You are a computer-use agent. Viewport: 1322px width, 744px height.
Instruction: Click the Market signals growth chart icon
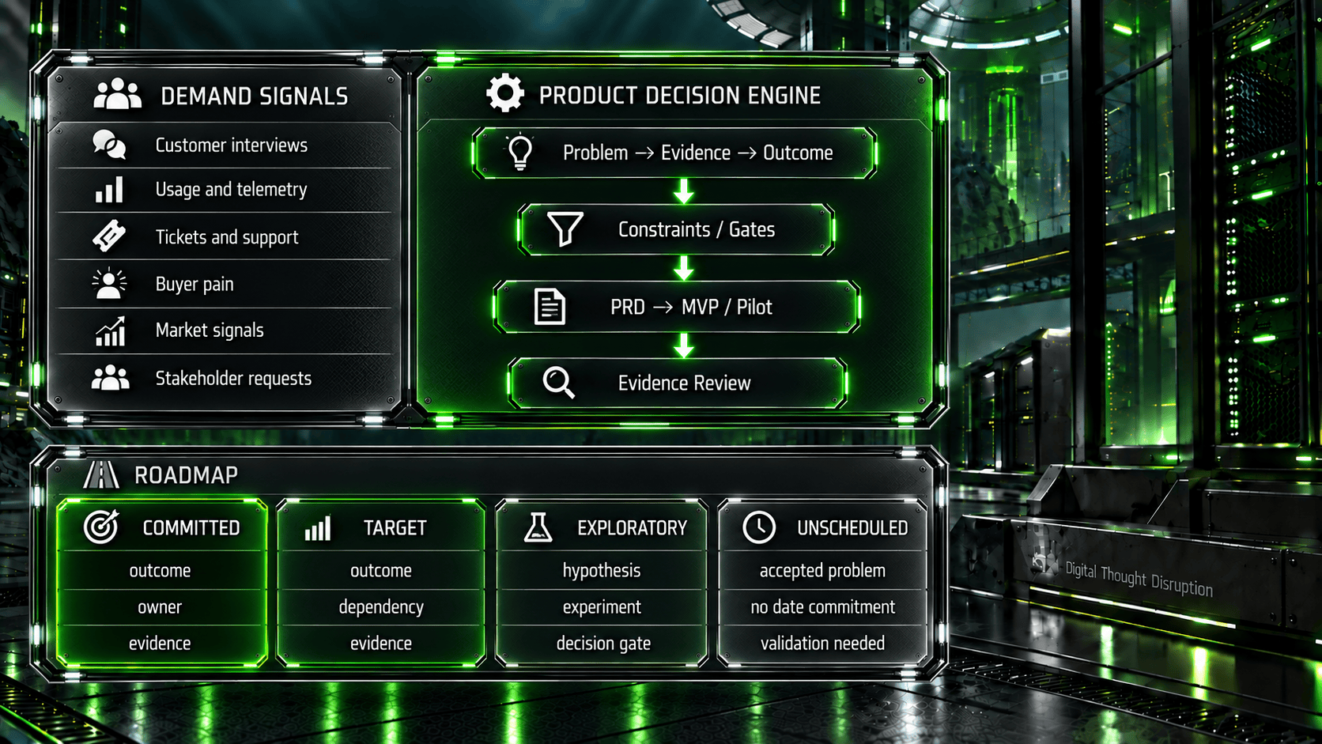point(110,331)
